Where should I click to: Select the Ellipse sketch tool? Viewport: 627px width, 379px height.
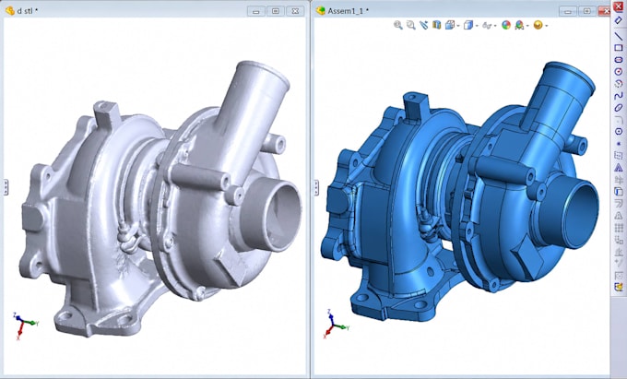click(619, 108)
